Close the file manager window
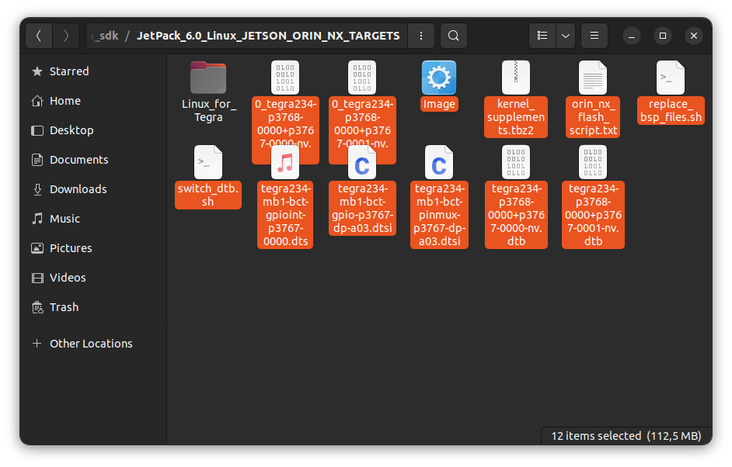732x467 pixels. pyautogui.click(x=694, y=36)
